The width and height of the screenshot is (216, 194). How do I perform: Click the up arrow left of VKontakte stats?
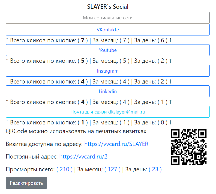coord(7,40)
